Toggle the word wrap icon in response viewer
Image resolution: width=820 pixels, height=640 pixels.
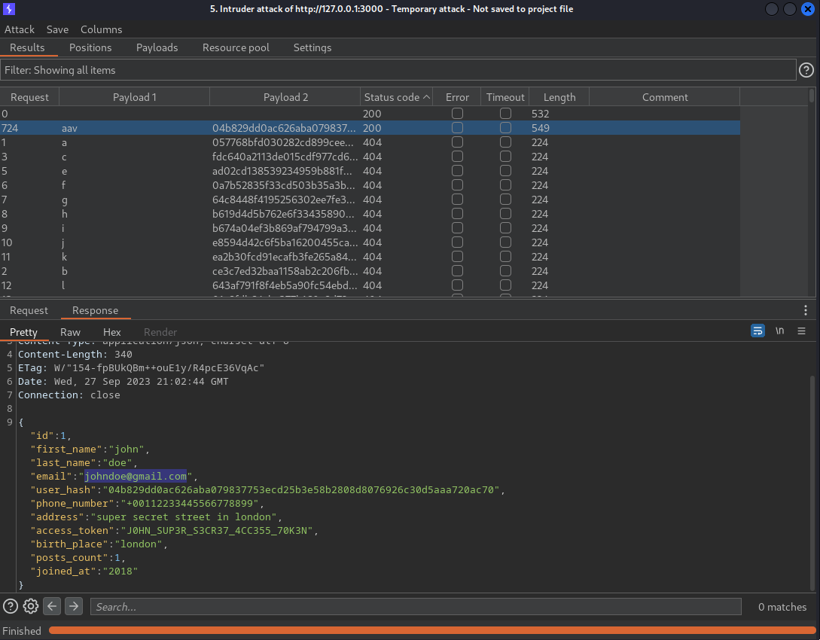(758, 331)
